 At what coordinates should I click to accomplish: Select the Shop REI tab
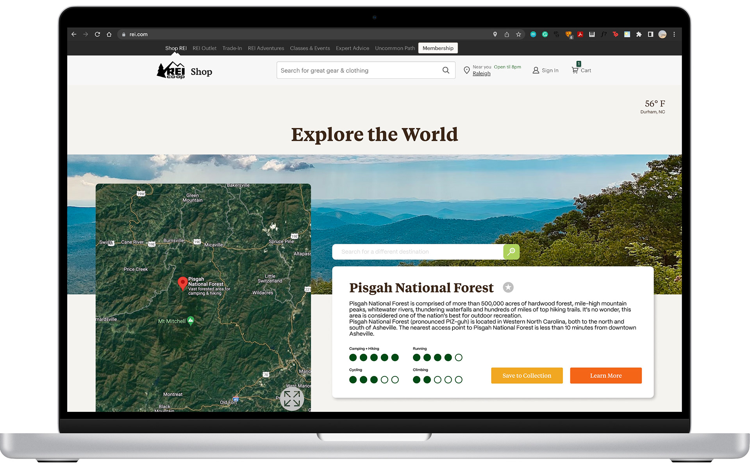176,48
